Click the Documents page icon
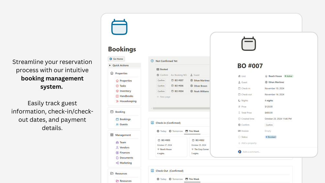This screenshot has height=183, width=325. [x=117, y=158]
